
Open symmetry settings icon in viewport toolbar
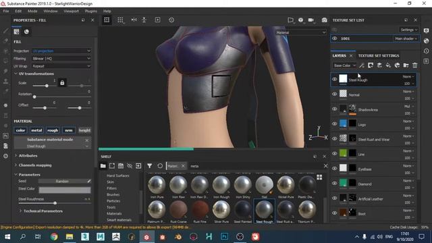coord(134,20)
